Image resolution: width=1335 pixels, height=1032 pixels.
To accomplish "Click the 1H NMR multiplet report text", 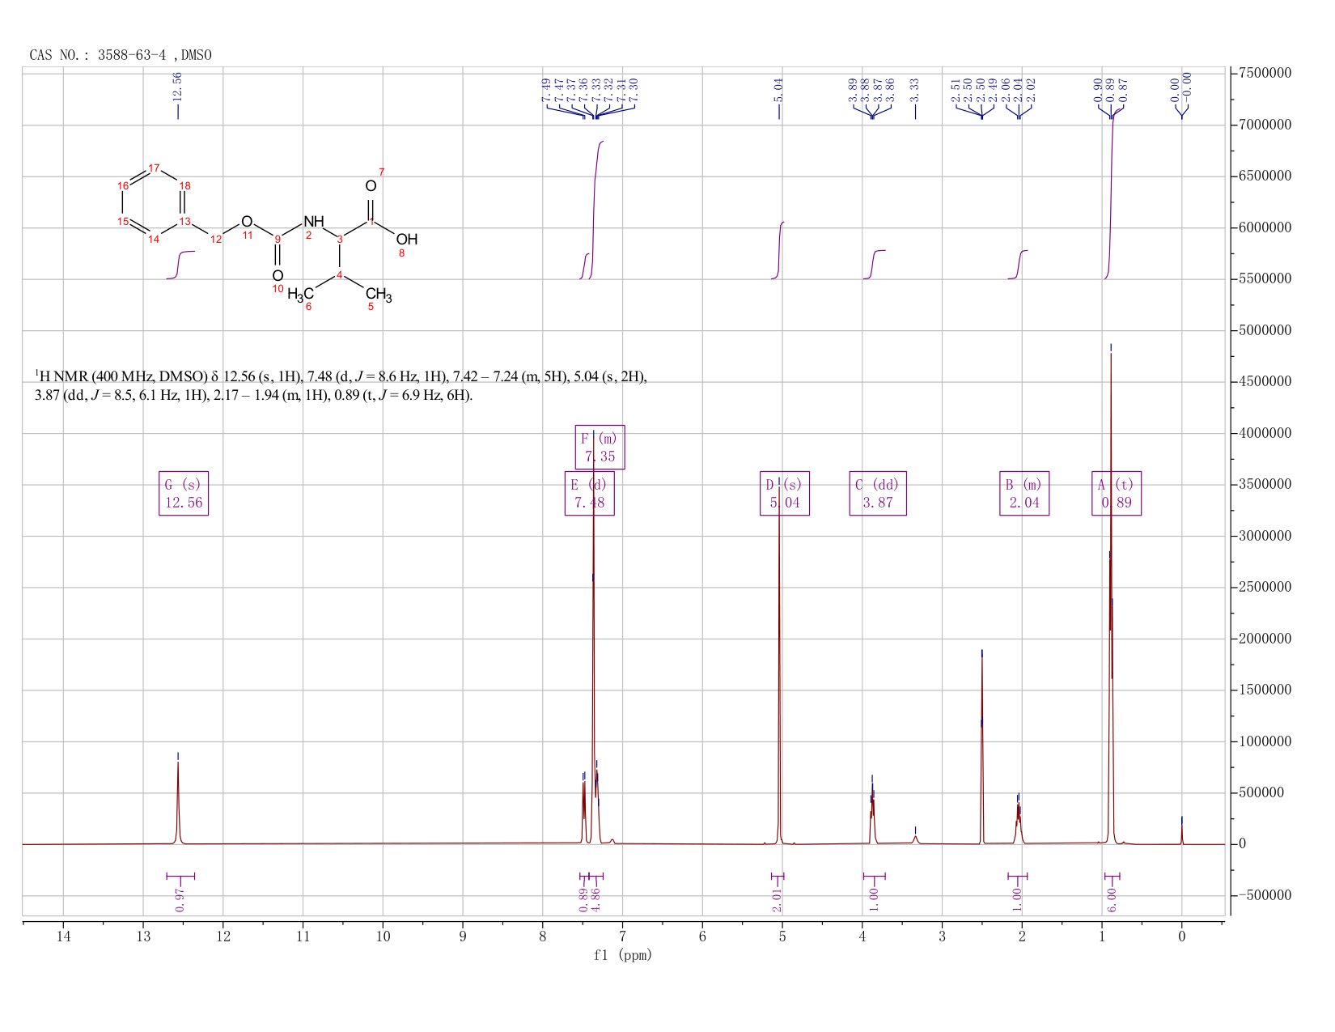I will (x=341, y=386).
